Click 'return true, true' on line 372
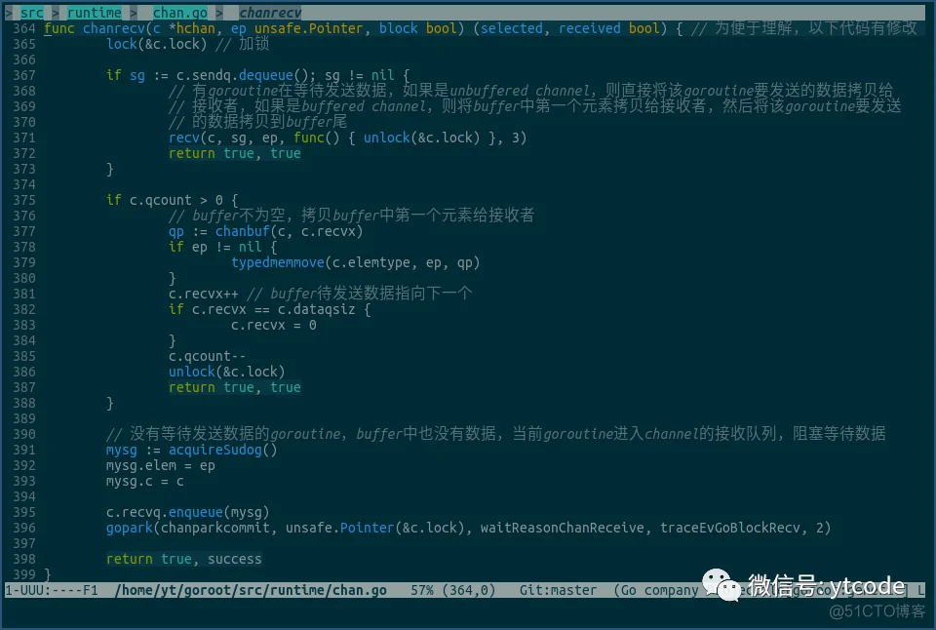 (x=235, y=153)
